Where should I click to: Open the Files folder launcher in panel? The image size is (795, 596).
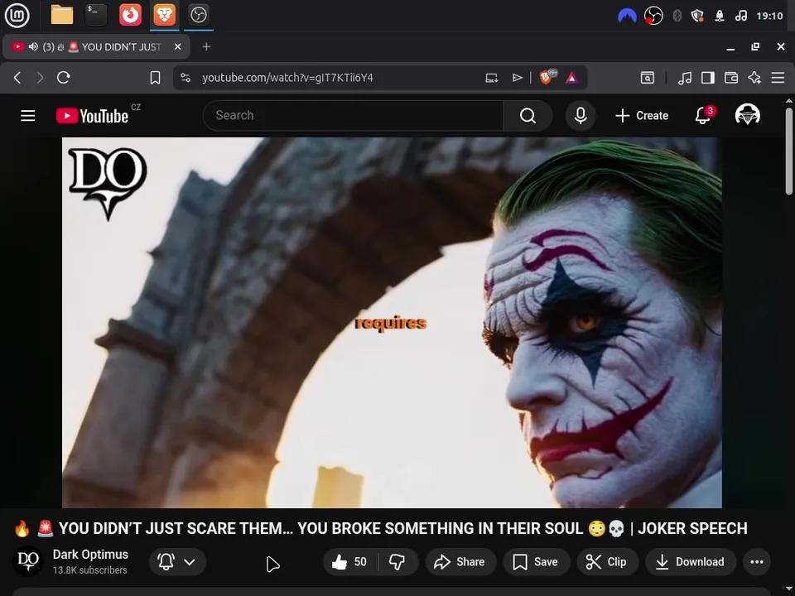tap(62, 15)
